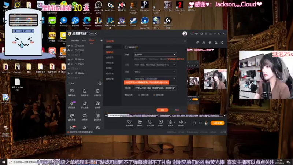Click the camera help link in status bar
293x165 pixels.
(x=81, y=132)
